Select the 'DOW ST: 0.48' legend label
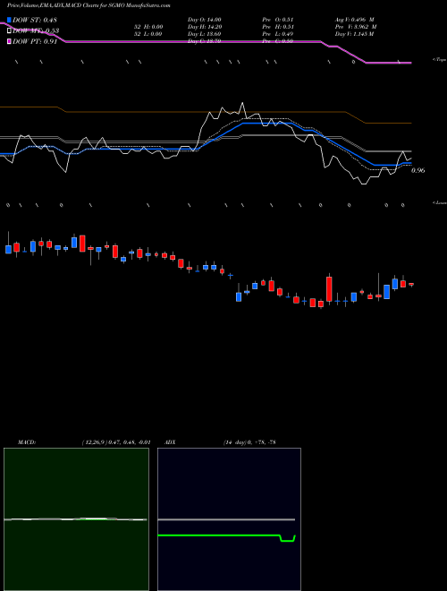Image resolution: width=447 pixels, height=591 pixels. [35, 20]
